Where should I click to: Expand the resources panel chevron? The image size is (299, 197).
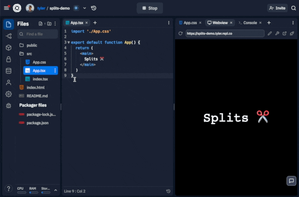tap(56, 190)
